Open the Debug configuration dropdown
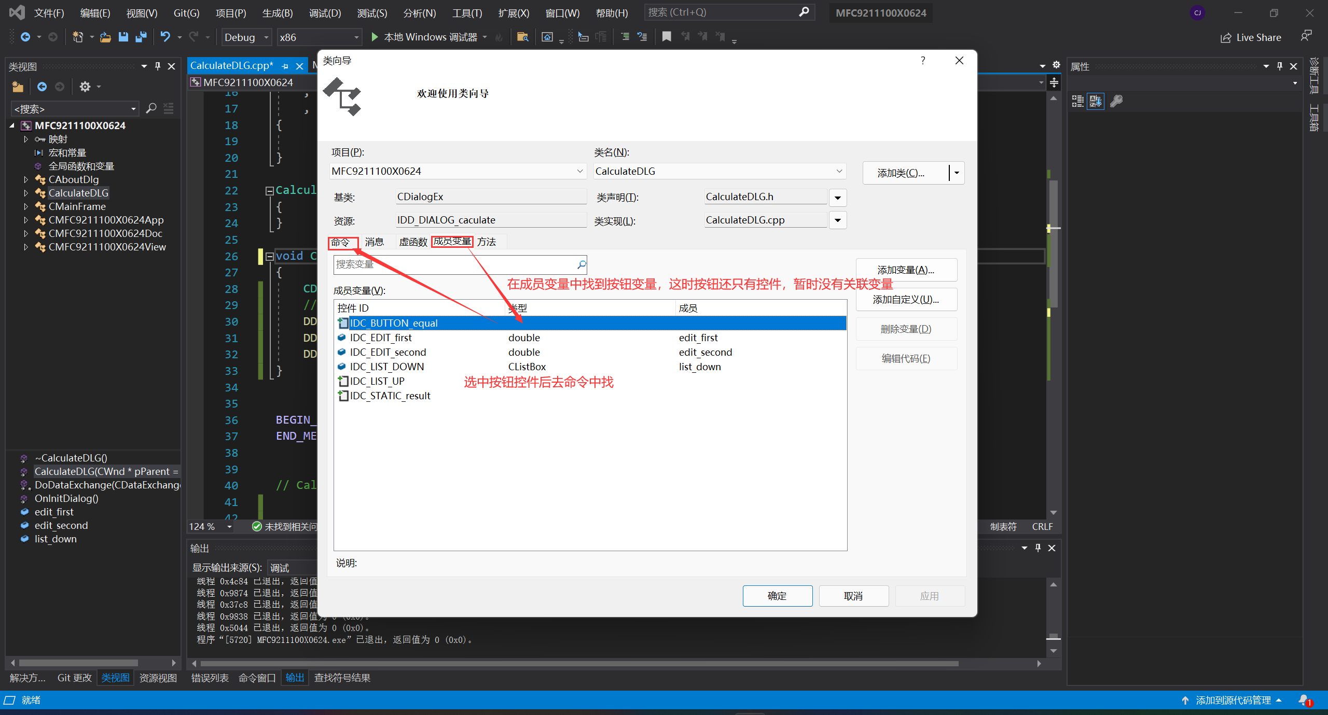This screenshot has height=715, width=1328. (x=266, y=37)
